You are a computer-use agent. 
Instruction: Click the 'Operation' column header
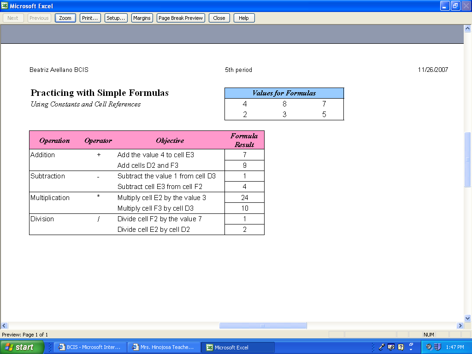point(54,141)
